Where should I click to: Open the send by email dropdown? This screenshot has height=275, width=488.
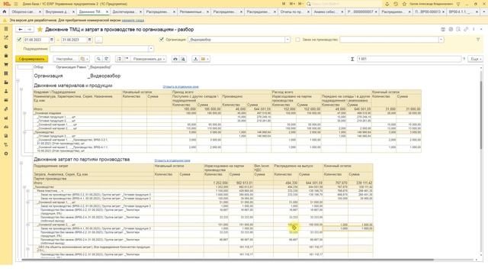tap(205, 59)
